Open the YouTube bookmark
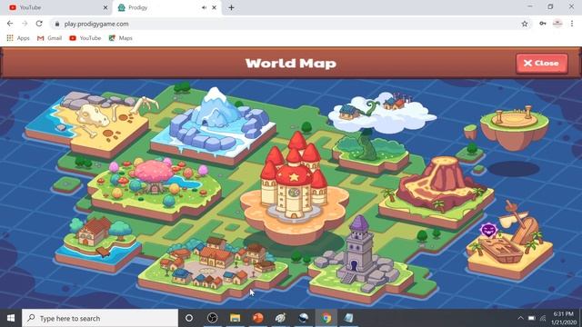The height and width of the screenshot is (327, 582). pos(85,38)
